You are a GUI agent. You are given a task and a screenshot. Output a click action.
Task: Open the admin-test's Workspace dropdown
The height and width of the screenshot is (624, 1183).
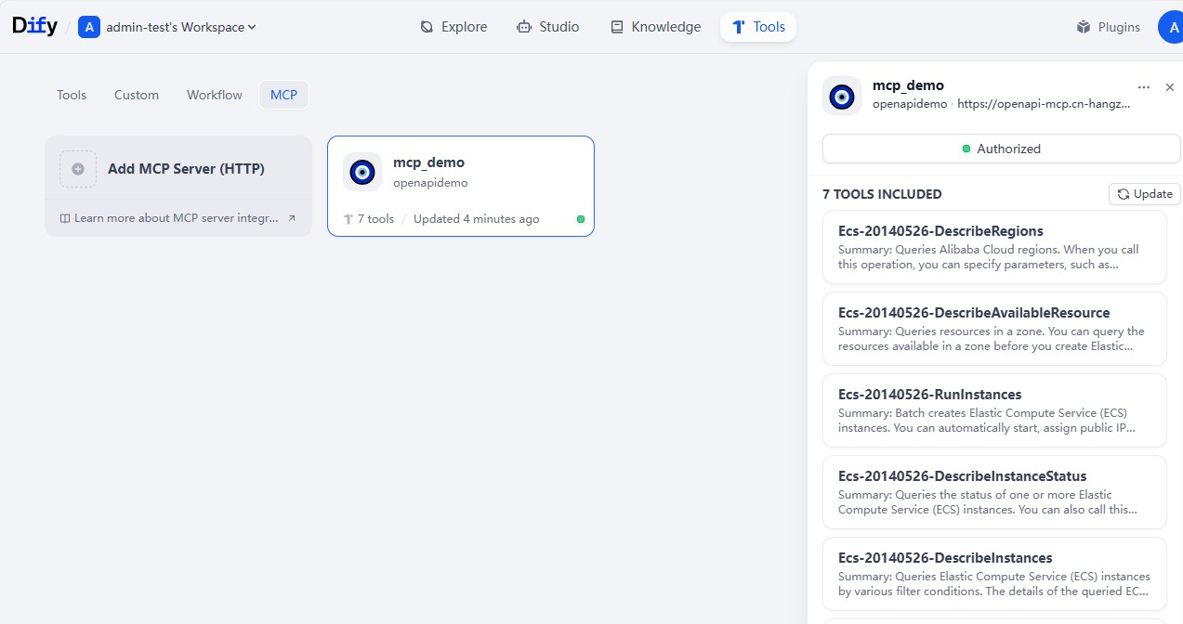pos(181,27)
